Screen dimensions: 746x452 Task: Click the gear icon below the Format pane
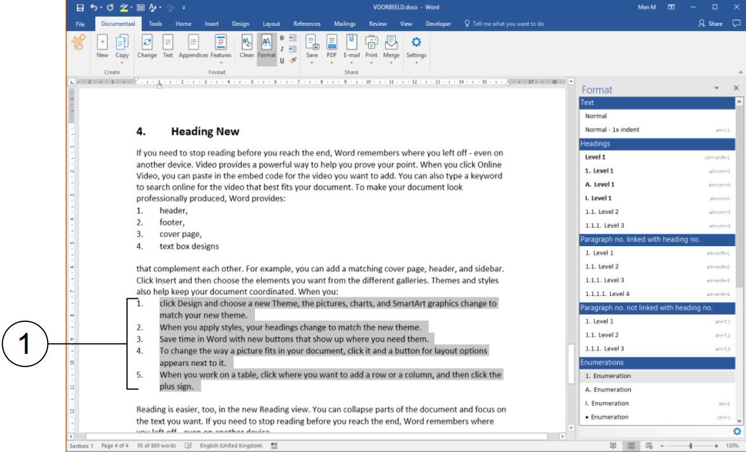pos(737,431)
